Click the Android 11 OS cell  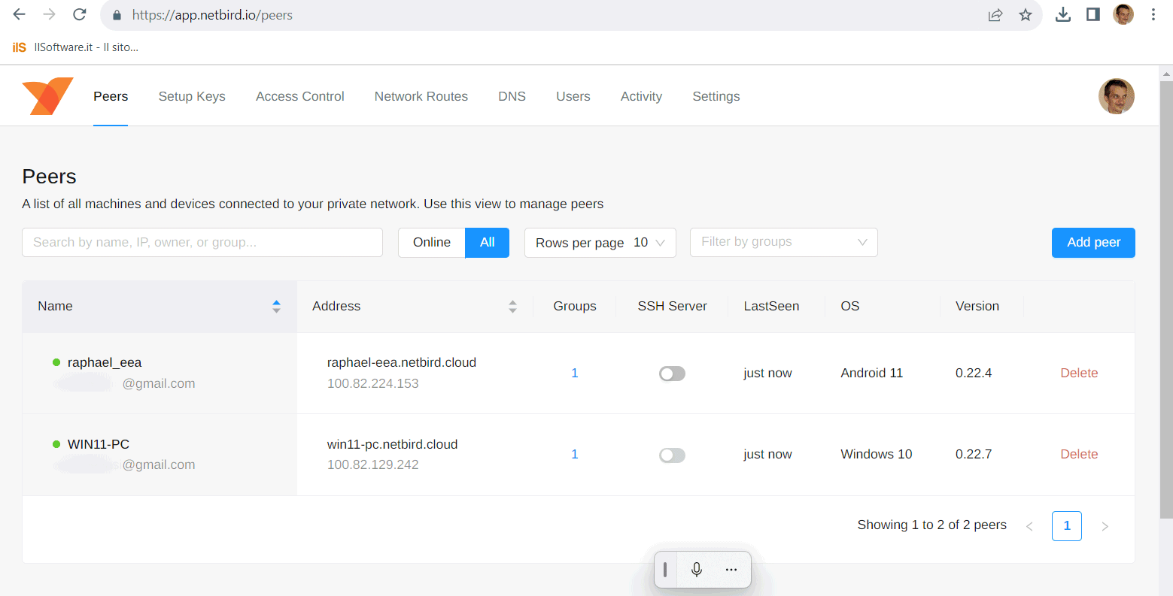click(871, 373)
